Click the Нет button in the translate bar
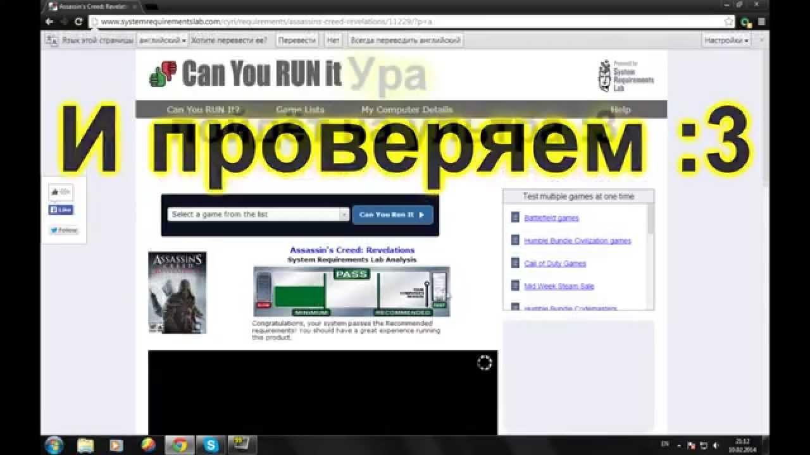 (333, 40)
